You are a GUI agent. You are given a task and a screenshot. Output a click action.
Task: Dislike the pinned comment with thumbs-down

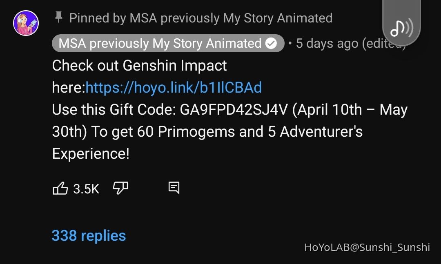pyautogui.click(x=120, y=188)
